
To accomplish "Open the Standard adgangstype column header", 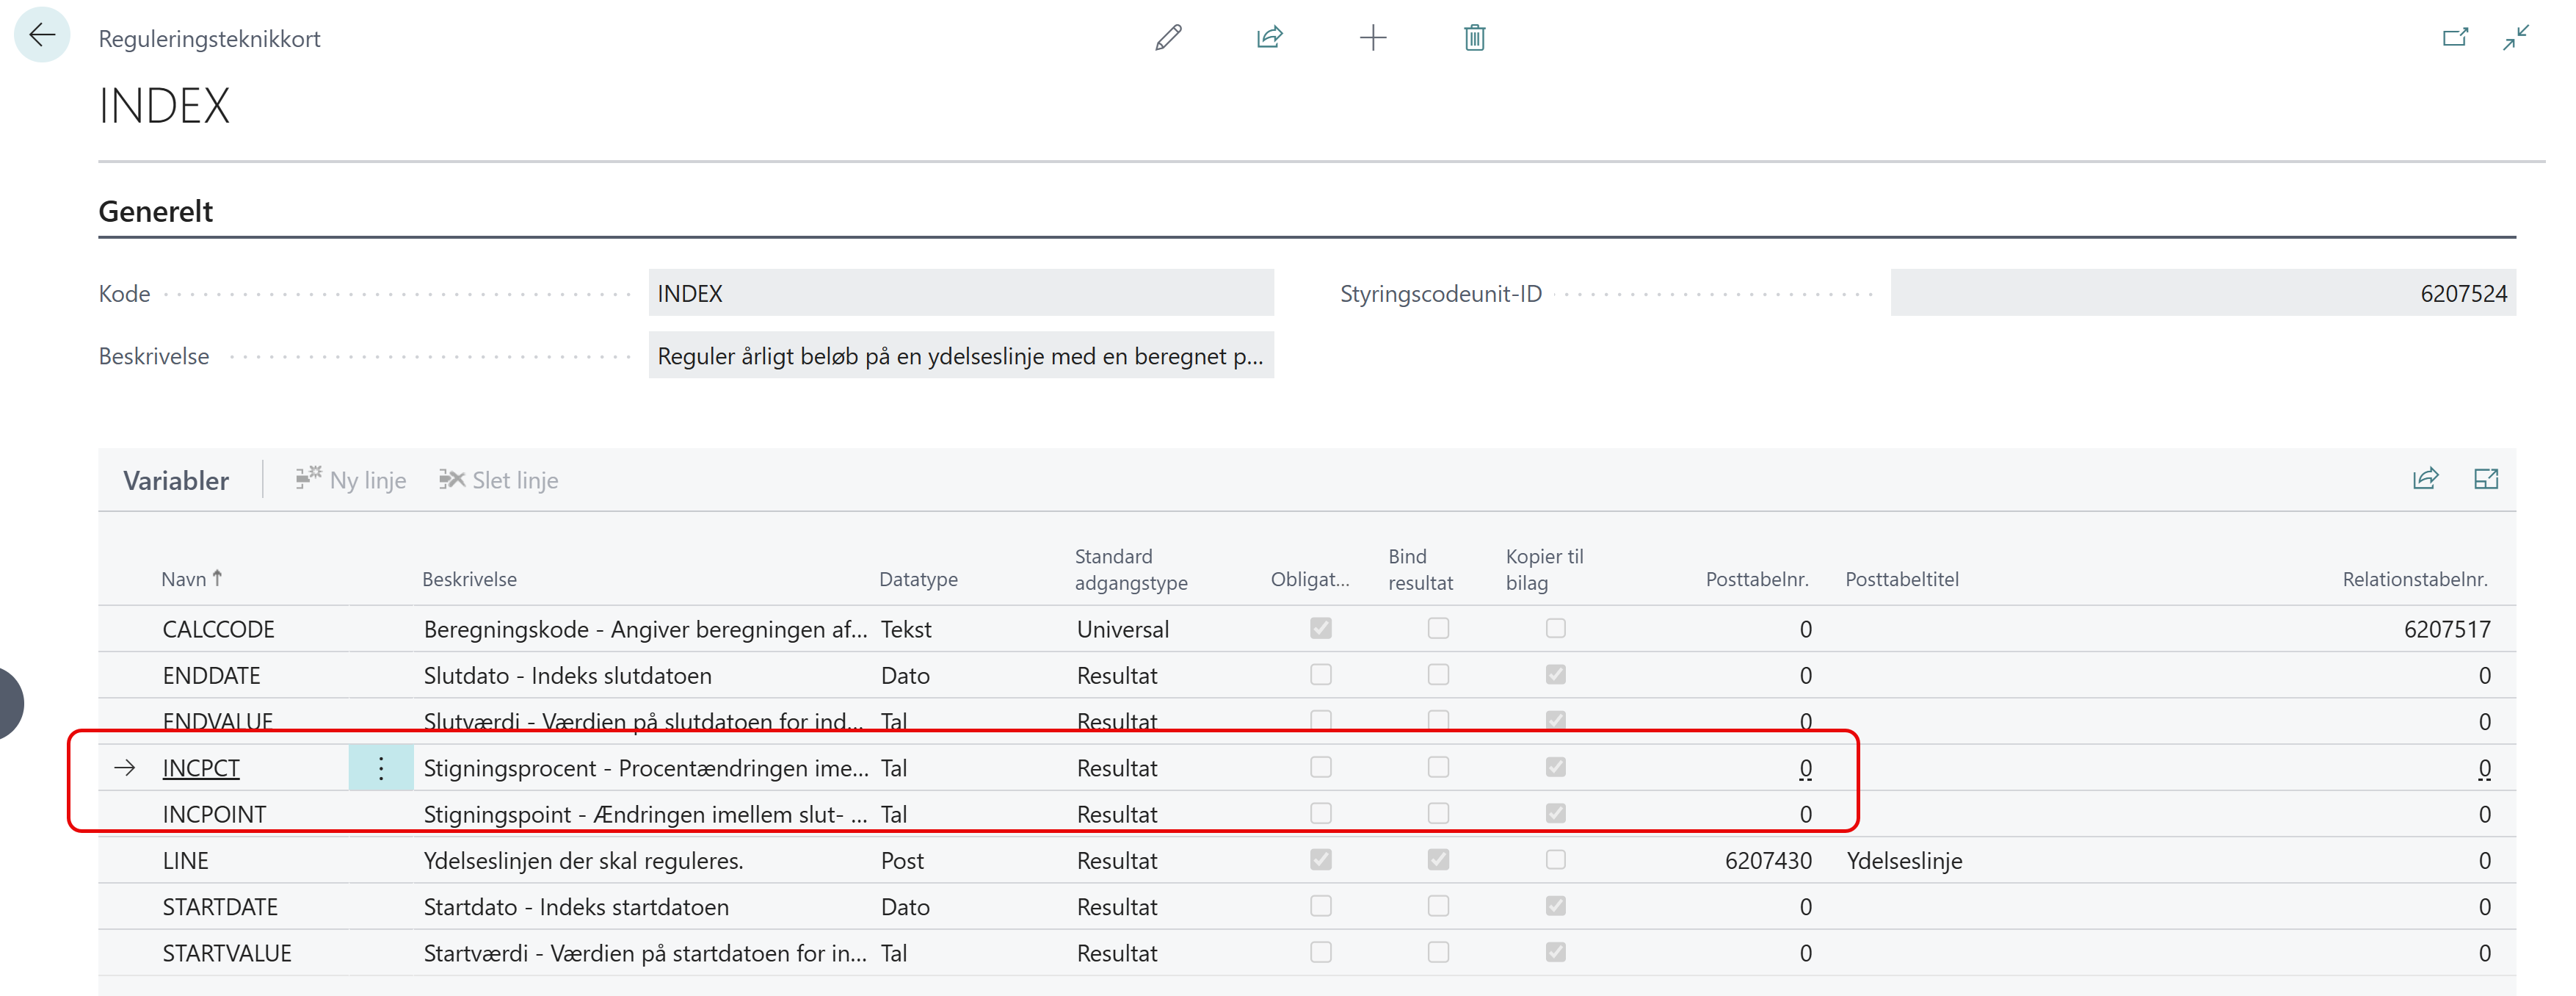I will [x=1131, y=569].
